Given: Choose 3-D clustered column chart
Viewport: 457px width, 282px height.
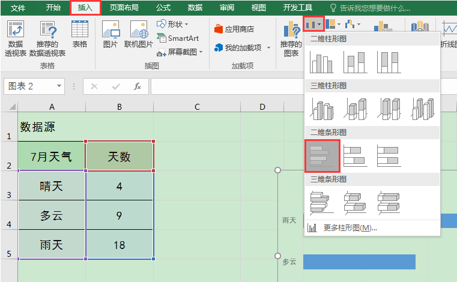Looking at the screenshot, I should pos(321,109).
